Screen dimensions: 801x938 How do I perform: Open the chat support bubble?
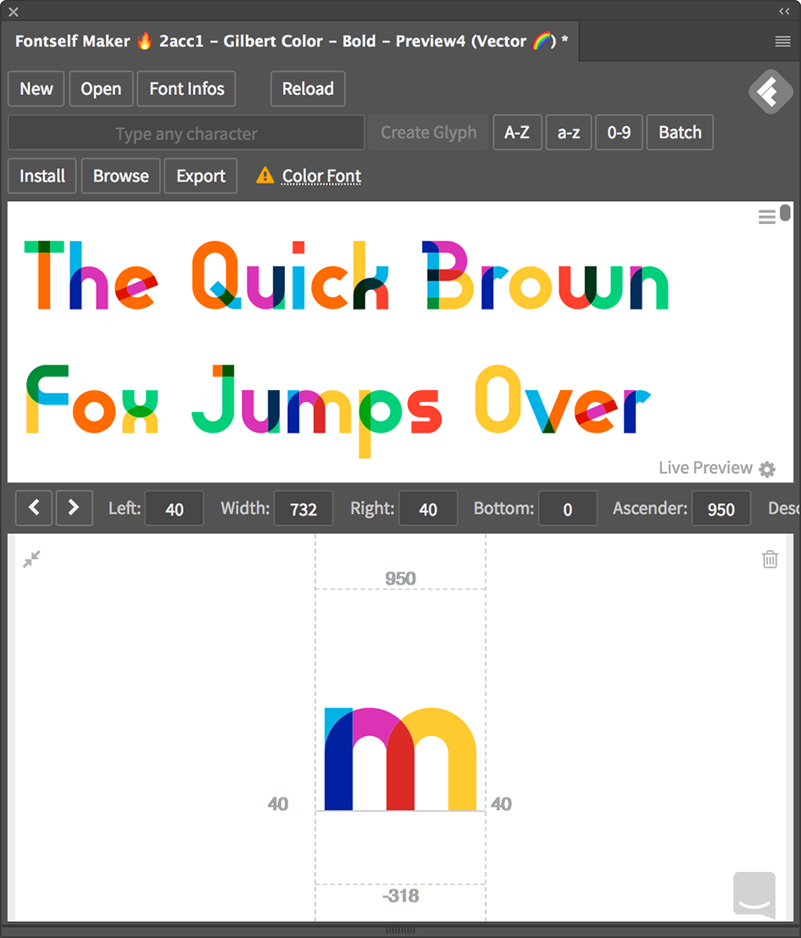(x=754, y=895)
